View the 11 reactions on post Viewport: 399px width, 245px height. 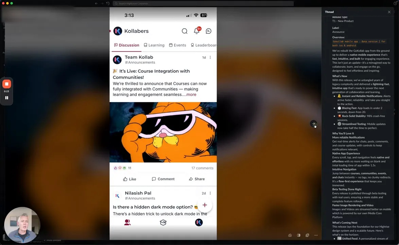(123, 168)
